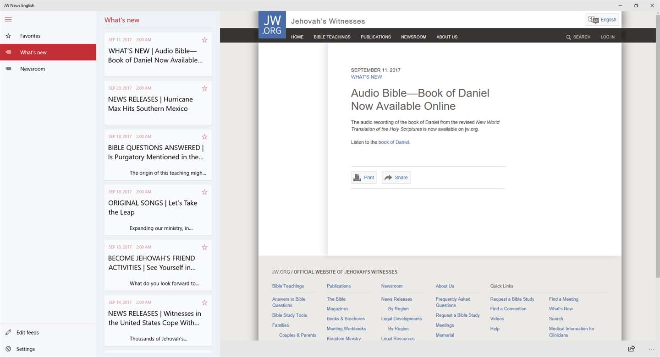Screen dimensions: 660x357
Task: Open Help quick link
Action: click(495, 329)
